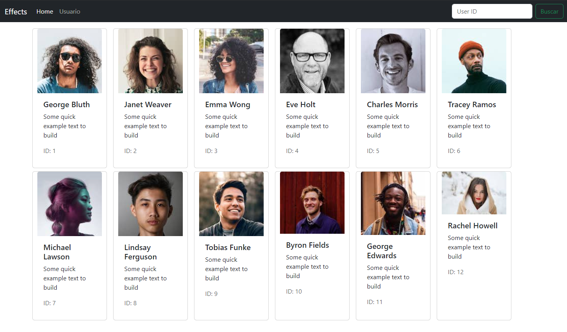This screenshot has width=567, height=332.
Task: Click the Tobias Funke card title
Action: click(228, 247)
